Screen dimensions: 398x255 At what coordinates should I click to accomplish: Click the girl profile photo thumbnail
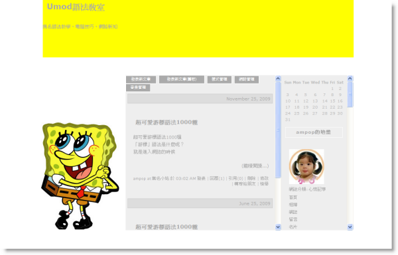306,166
